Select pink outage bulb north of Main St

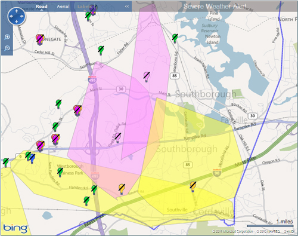click(147, 76)
